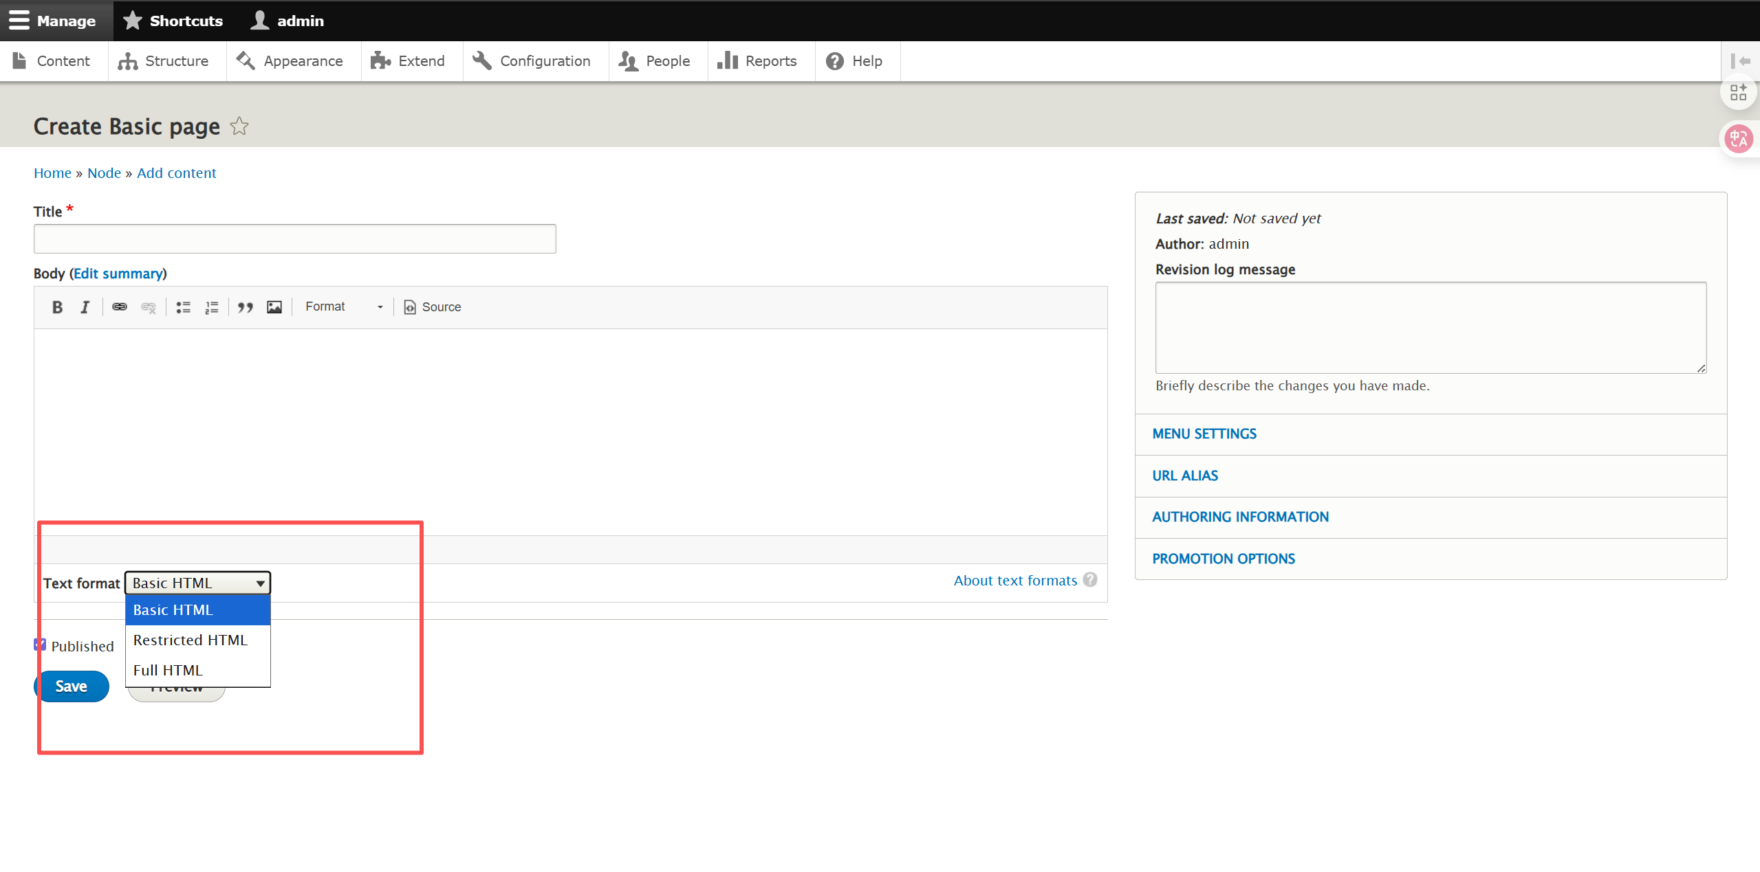The width and height of the screenshot is (1760, 872).
Task: Insert a numbered list
Action: [212, 307]
